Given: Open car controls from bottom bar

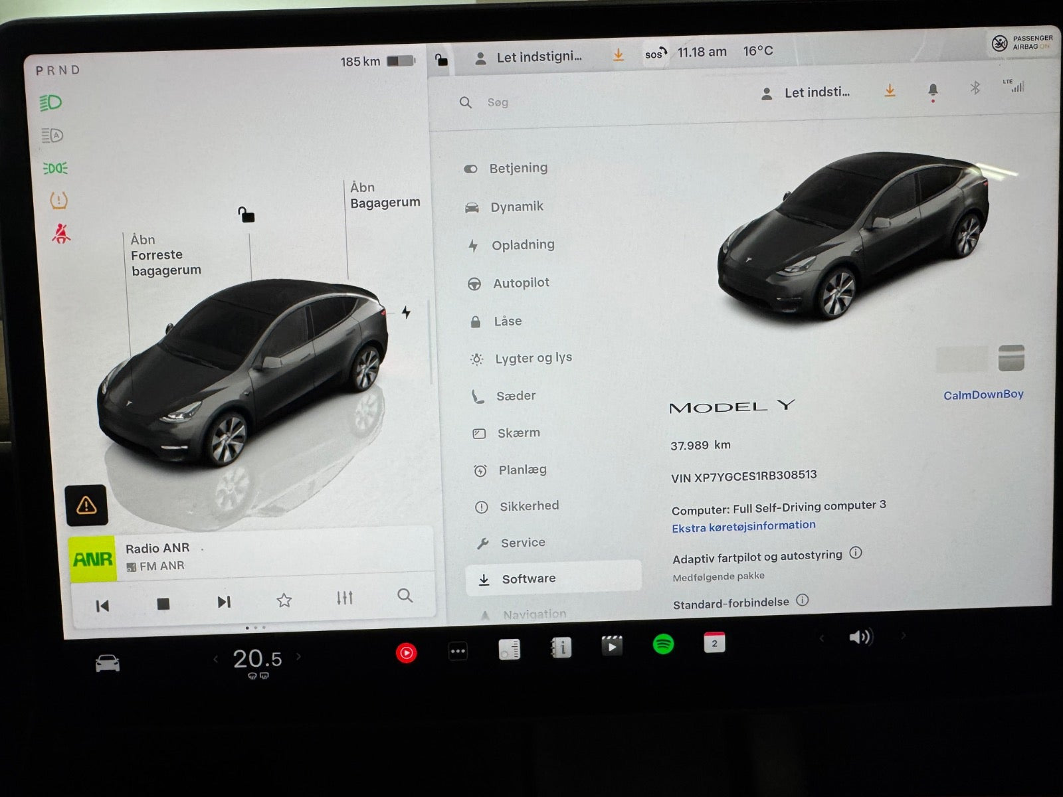Looking at the screenshot, I should [108, 663].
